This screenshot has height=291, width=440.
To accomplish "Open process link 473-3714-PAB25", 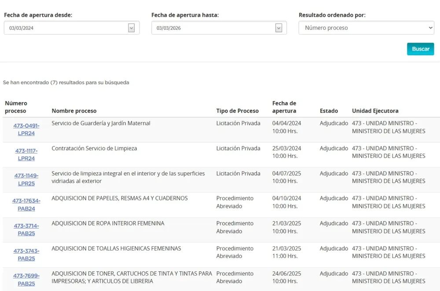I will click(26, 230).
